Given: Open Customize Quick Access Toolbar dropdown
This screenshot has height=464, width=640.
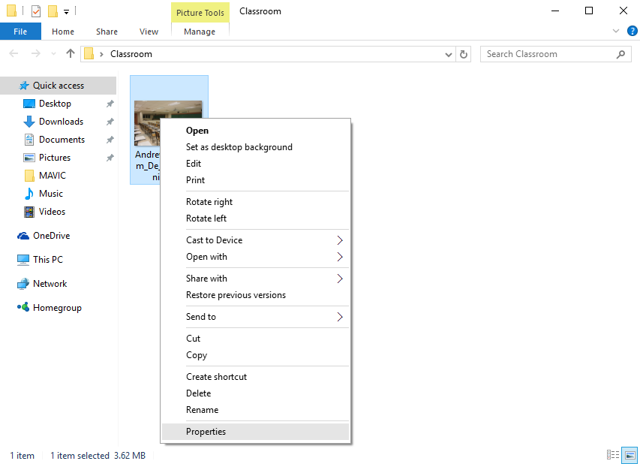Looking at the screenshot, I should coord(66,12).
